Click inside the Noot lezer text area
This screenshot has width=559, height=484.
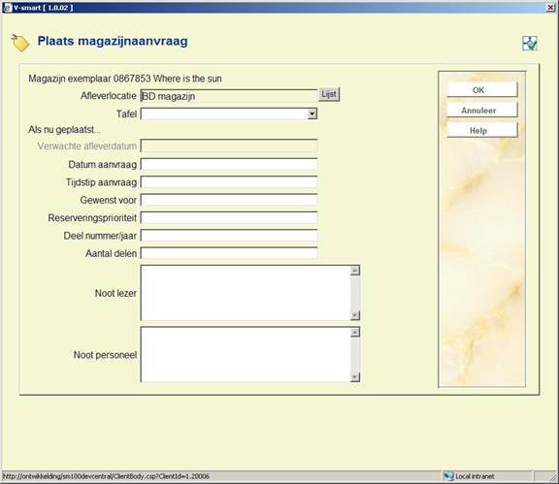(x=246, y=293)
